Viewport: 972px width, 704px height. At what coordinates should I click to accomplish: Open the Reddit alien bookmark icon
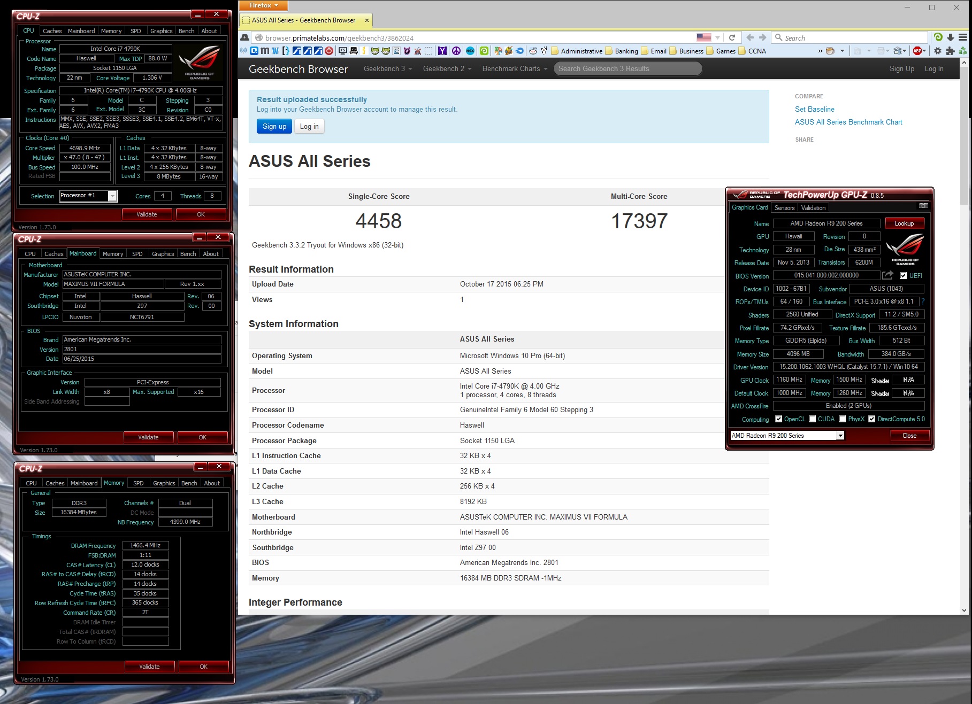[x=533, y=51]
